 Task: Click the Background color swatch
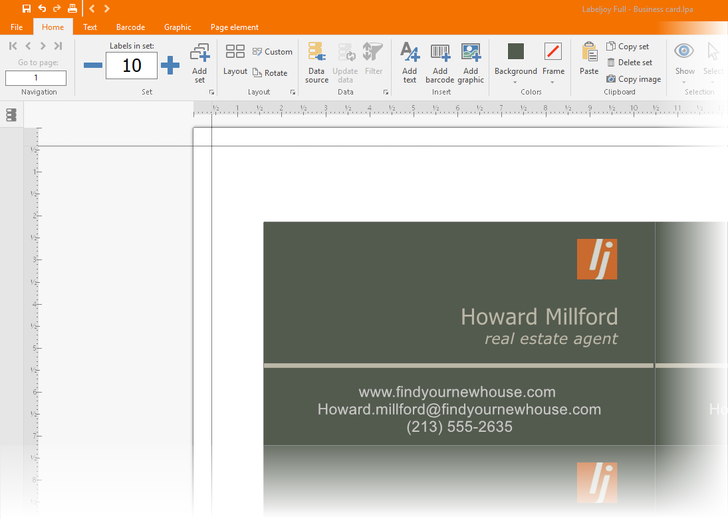pyautogui.click(x=515, y=52)
